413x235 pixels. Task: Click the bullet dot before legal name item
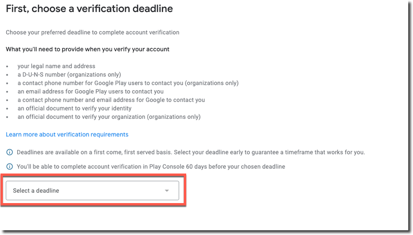tap(7, 67)
